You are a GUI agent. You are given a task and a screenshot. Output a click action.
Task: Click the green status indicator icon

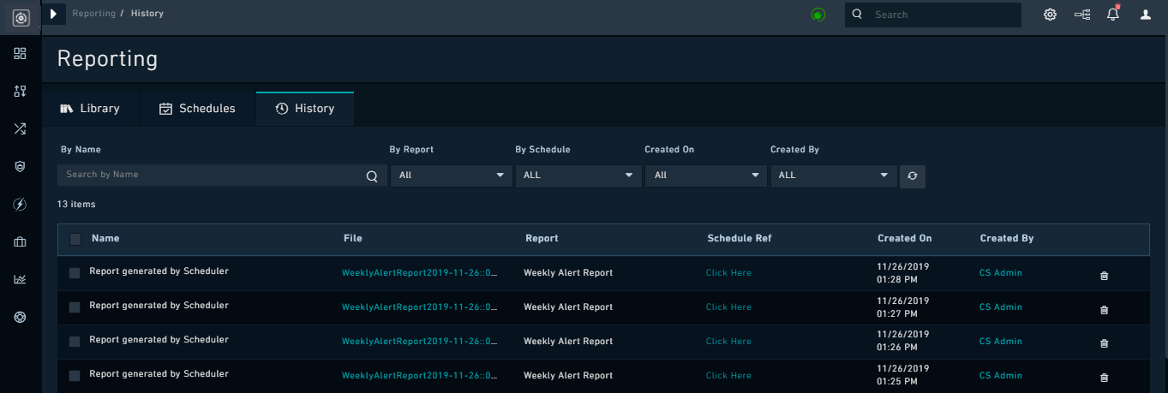[x=818, y=15]
